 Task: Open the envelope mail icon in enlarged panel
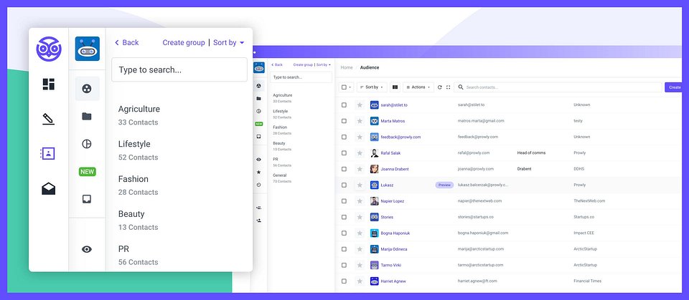pyautogui.click(x=48, y=188)
